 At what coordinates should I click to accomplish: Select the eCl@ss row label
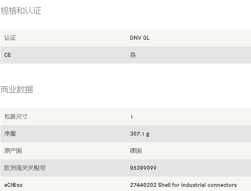click(x=13, y=185)
